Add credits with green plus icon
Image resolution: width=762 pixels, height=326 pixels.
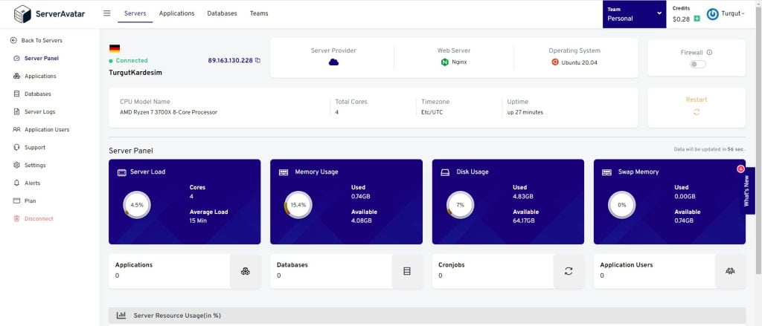(x=697, y=19)
